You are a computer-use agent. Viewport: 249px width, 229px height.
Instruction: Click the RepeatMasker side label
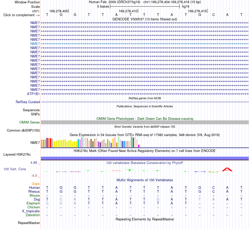[x=29, y=223]
